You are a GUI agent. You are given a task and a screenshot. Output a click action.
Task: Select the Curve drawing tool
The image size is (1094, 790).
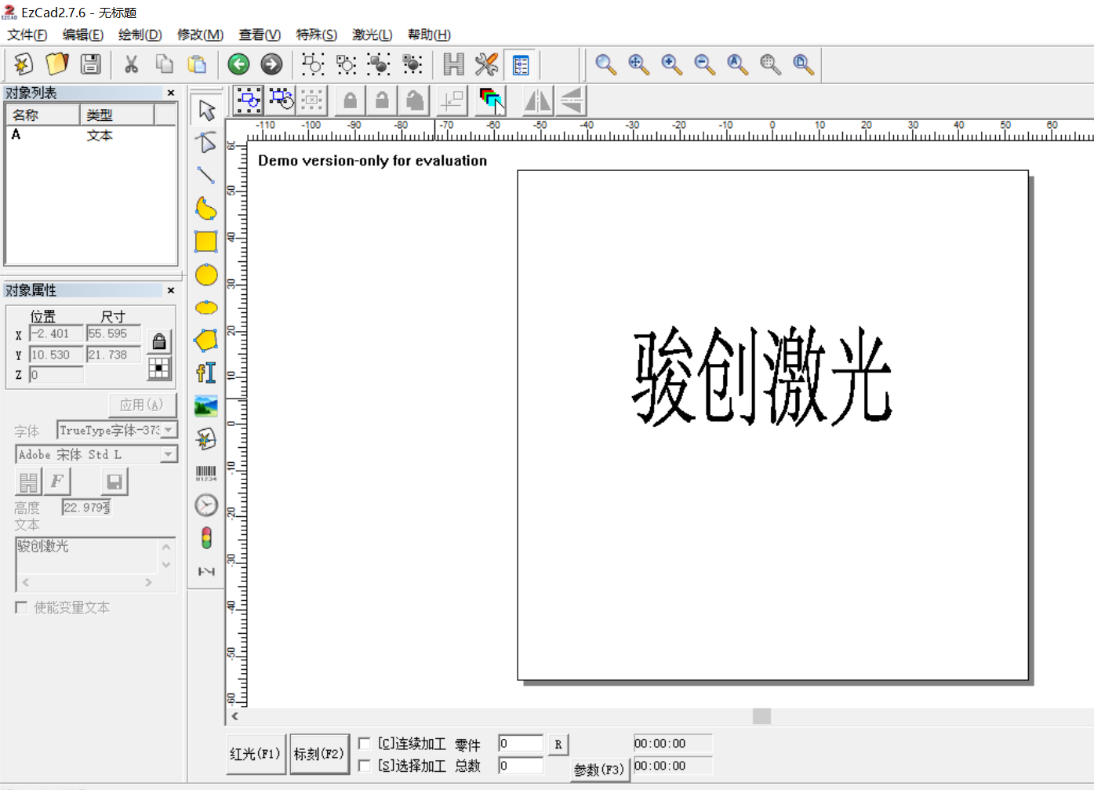(x=206, y=209)
